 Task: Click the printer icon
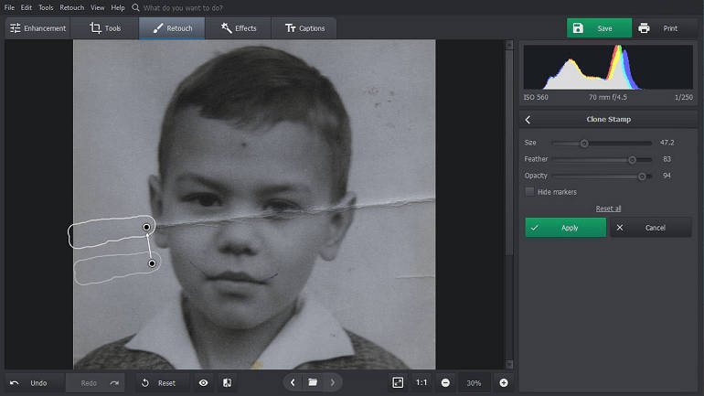click(644, 28)
